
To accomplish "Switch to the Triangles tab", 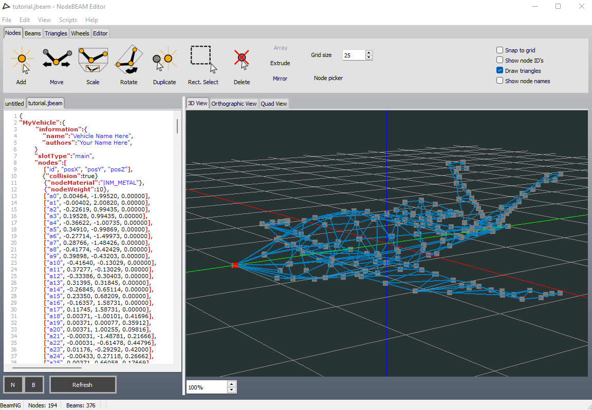I will (x=56, y=33).
